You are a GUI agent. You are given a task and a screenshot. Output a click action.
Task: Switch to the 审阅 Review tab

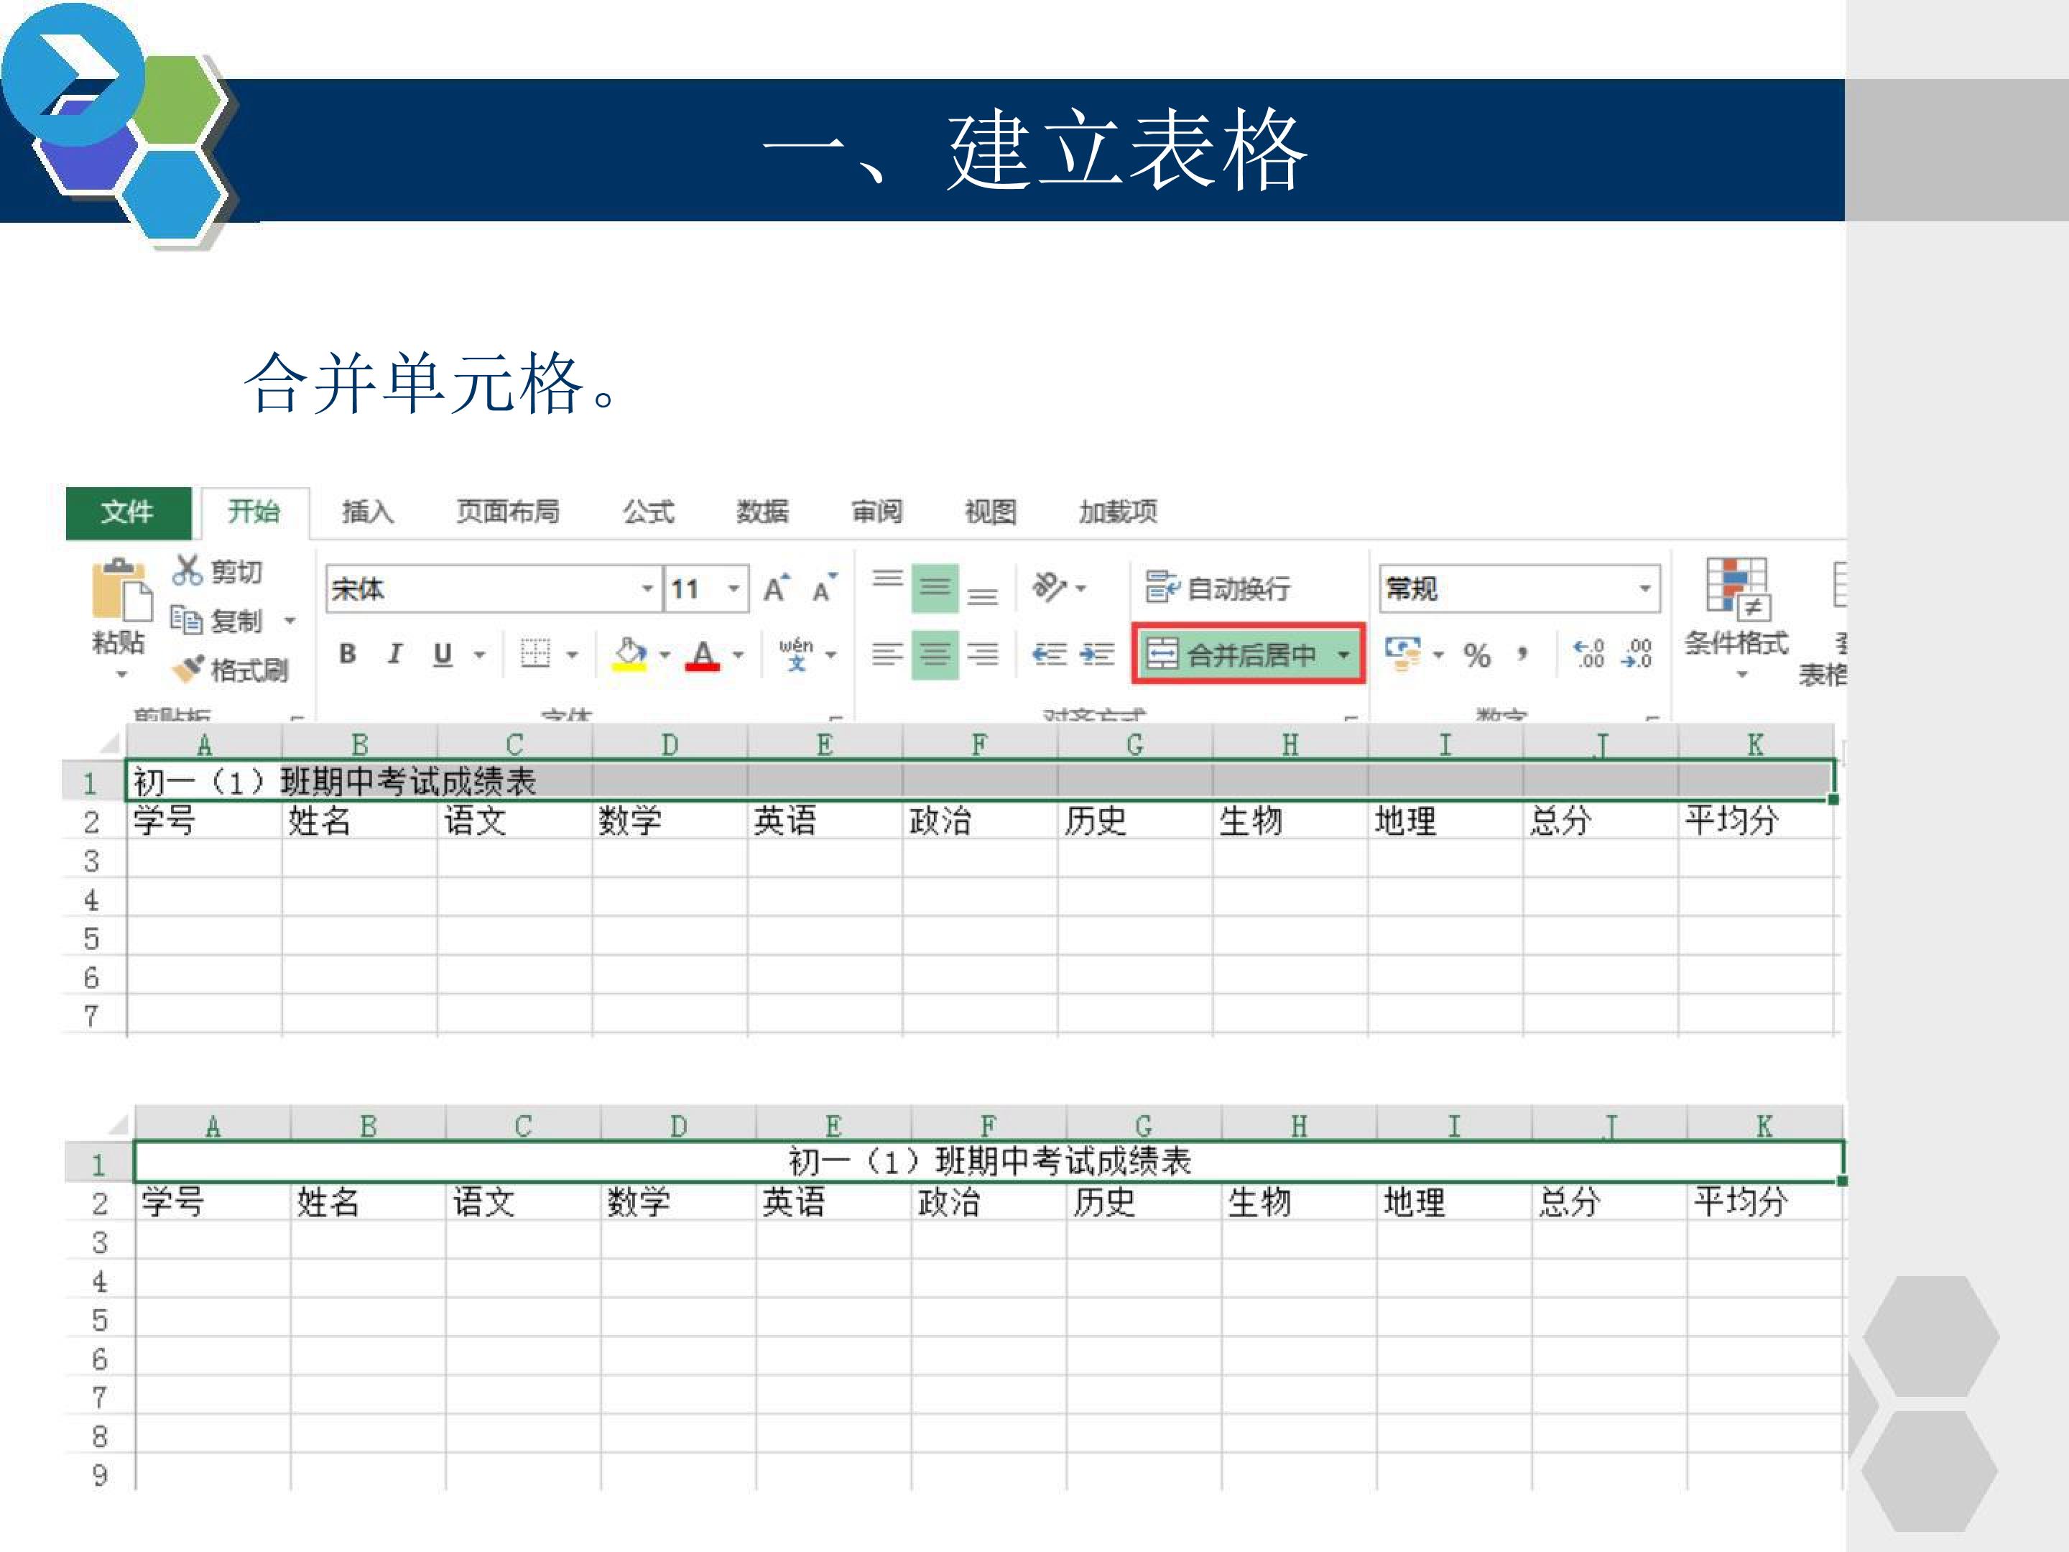[876, 512]
